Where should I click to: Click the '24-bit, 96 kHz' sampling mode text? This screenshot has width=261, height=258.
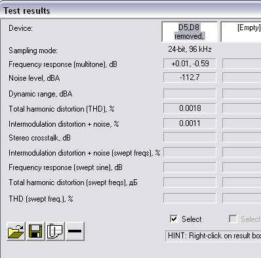tap(190, 49)
